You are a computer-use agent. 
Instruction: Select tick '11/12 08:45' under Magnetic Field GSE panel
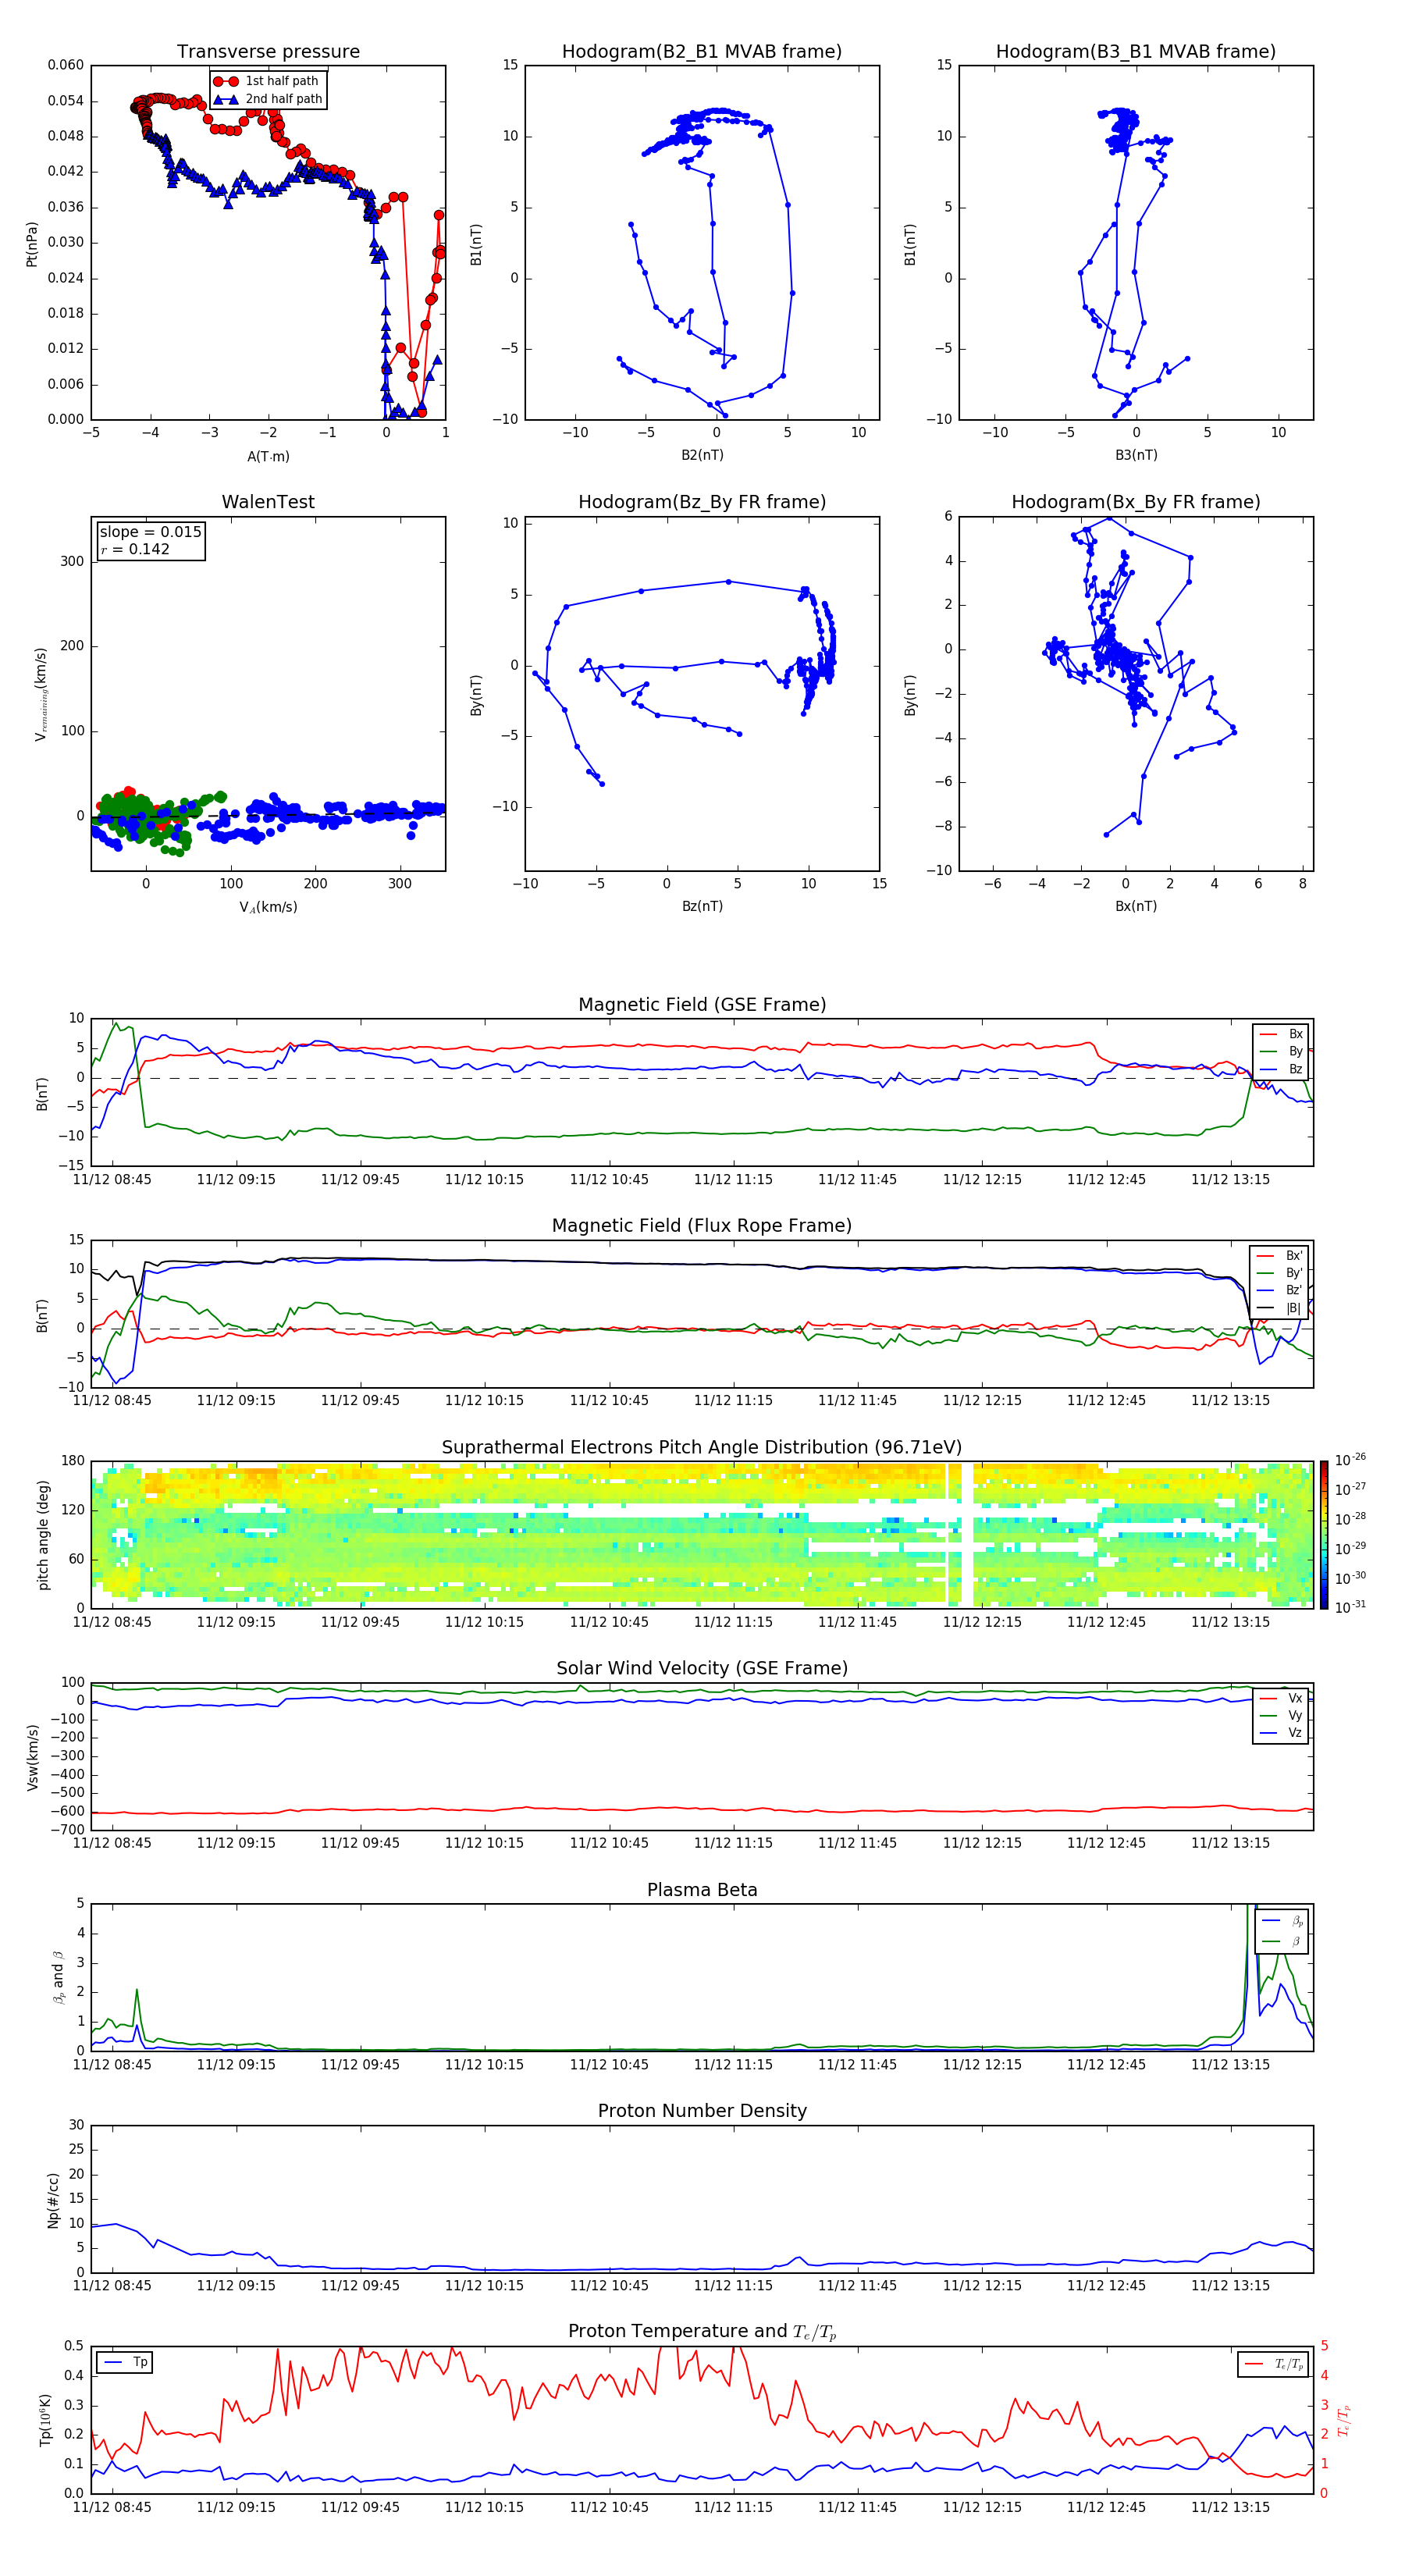coord(112,1180)
